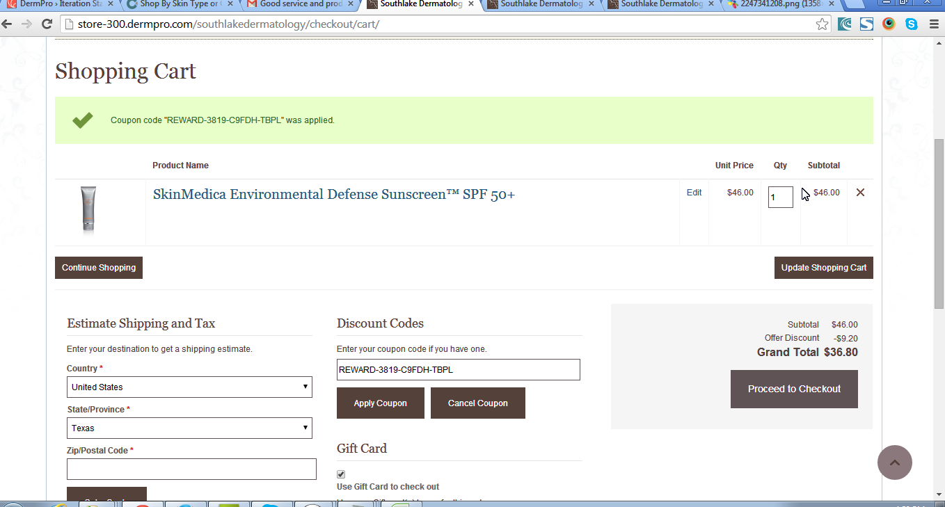Viewport: 945px width, 507px height.
Task: Click the Continue Shopping button
Action: (99, 268)
